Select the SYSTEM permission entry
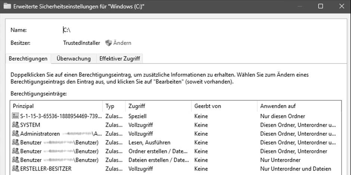The width and height of the screenshot is (351, 175). tap(176, 125)
